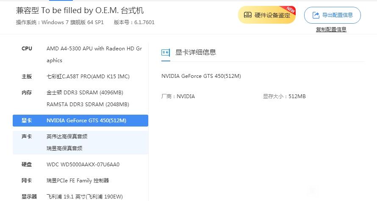Select the highlighted 显卡 GTS 450 row
This screenshot has height=201, width=377.
(x=80, y=121)
